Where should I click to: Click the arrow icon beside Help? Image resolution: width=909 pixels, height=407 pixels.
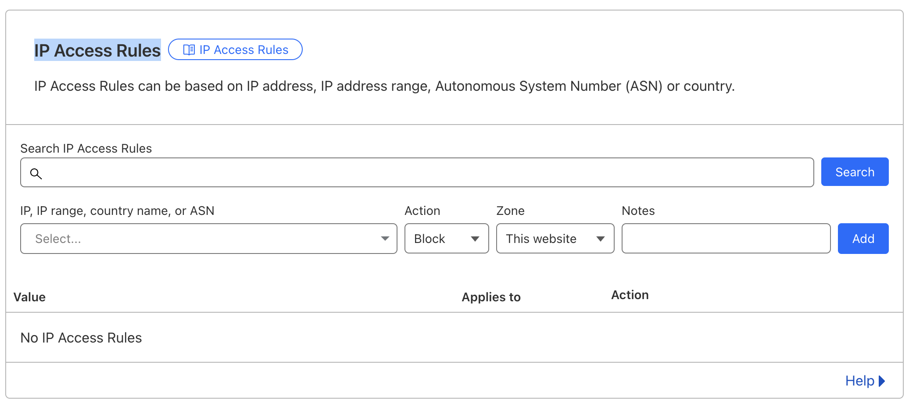pos(882,381)
